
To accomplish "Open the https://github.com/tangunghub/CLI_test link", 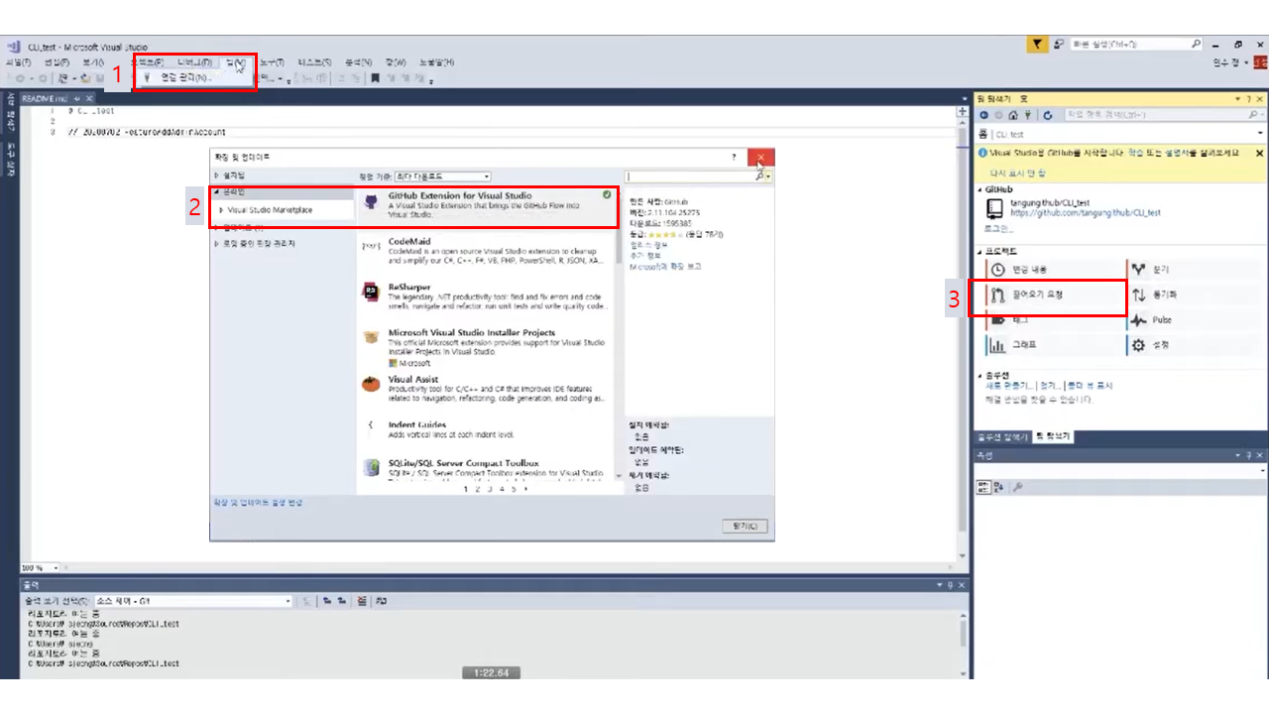I will tap(1085, 212).
